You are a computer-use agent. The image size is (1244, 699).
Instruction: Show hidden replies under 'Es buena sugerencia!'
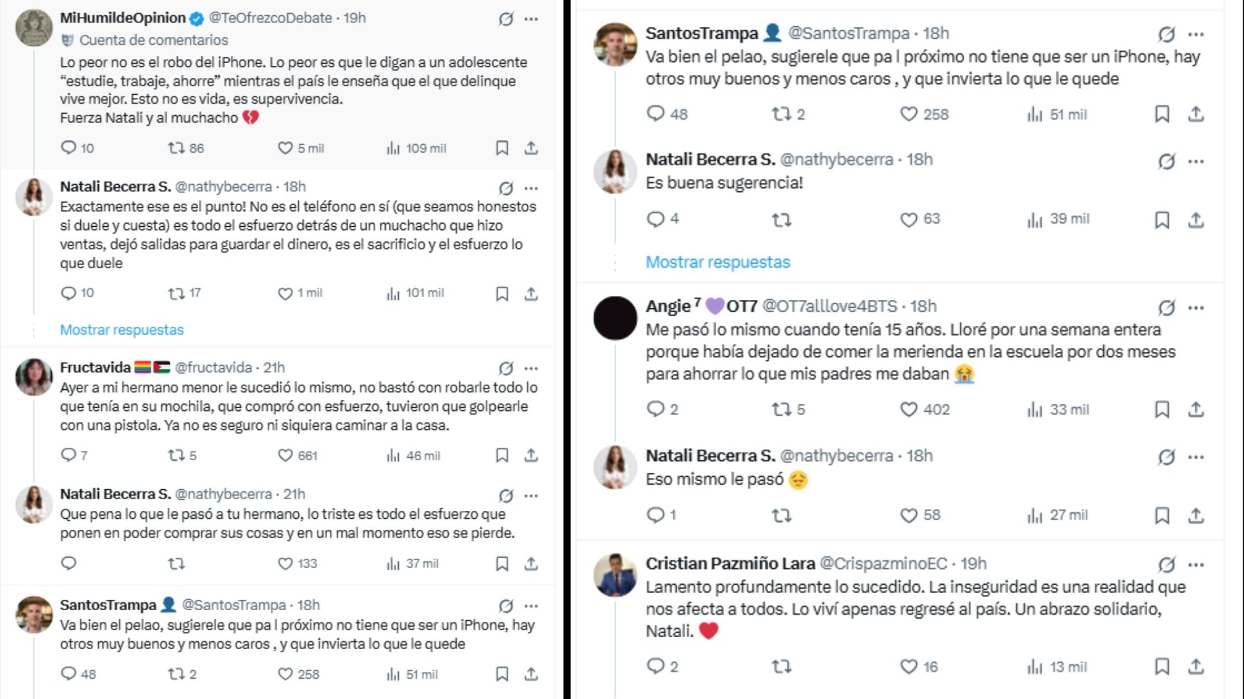coord(717,262)
